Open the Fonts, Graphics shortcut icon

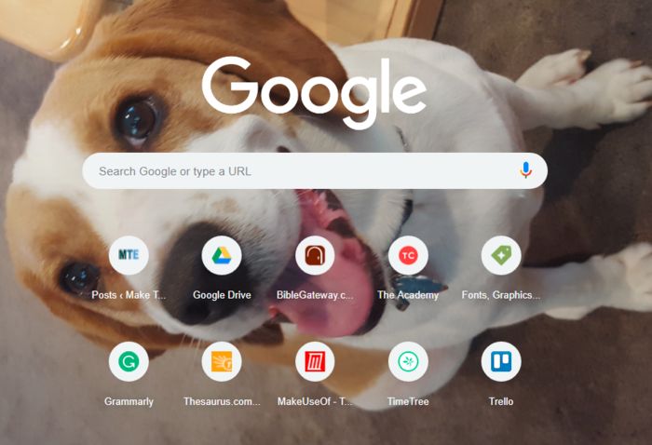point(501,255)
